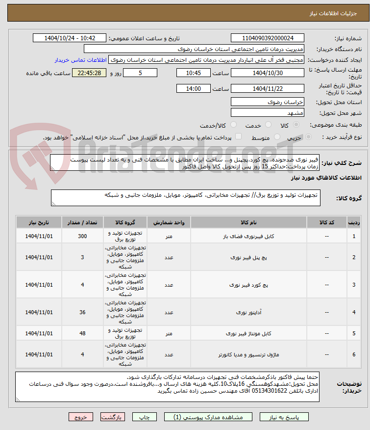This screenshot has height=430, width=370.
Task: Click the تاریخ نیاز column header
Action: click(x=39, y=222)
